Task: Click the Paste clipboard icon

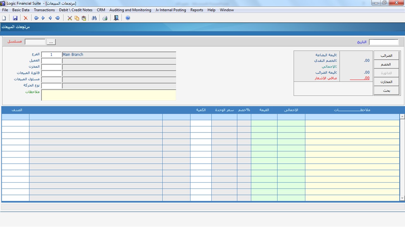Action: tap(84, 18)
